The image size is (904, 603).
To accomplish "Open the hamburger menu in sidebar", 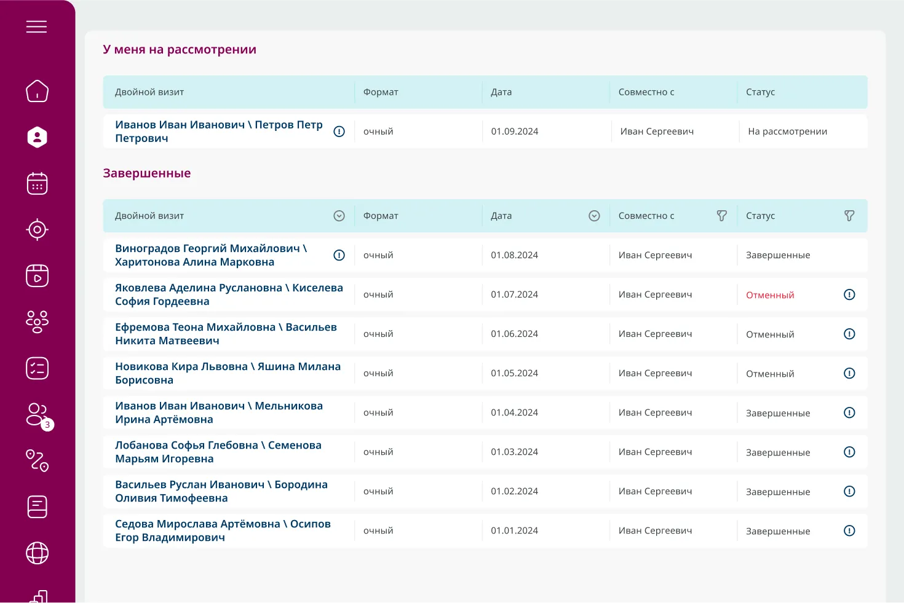I will coord(36,26).
